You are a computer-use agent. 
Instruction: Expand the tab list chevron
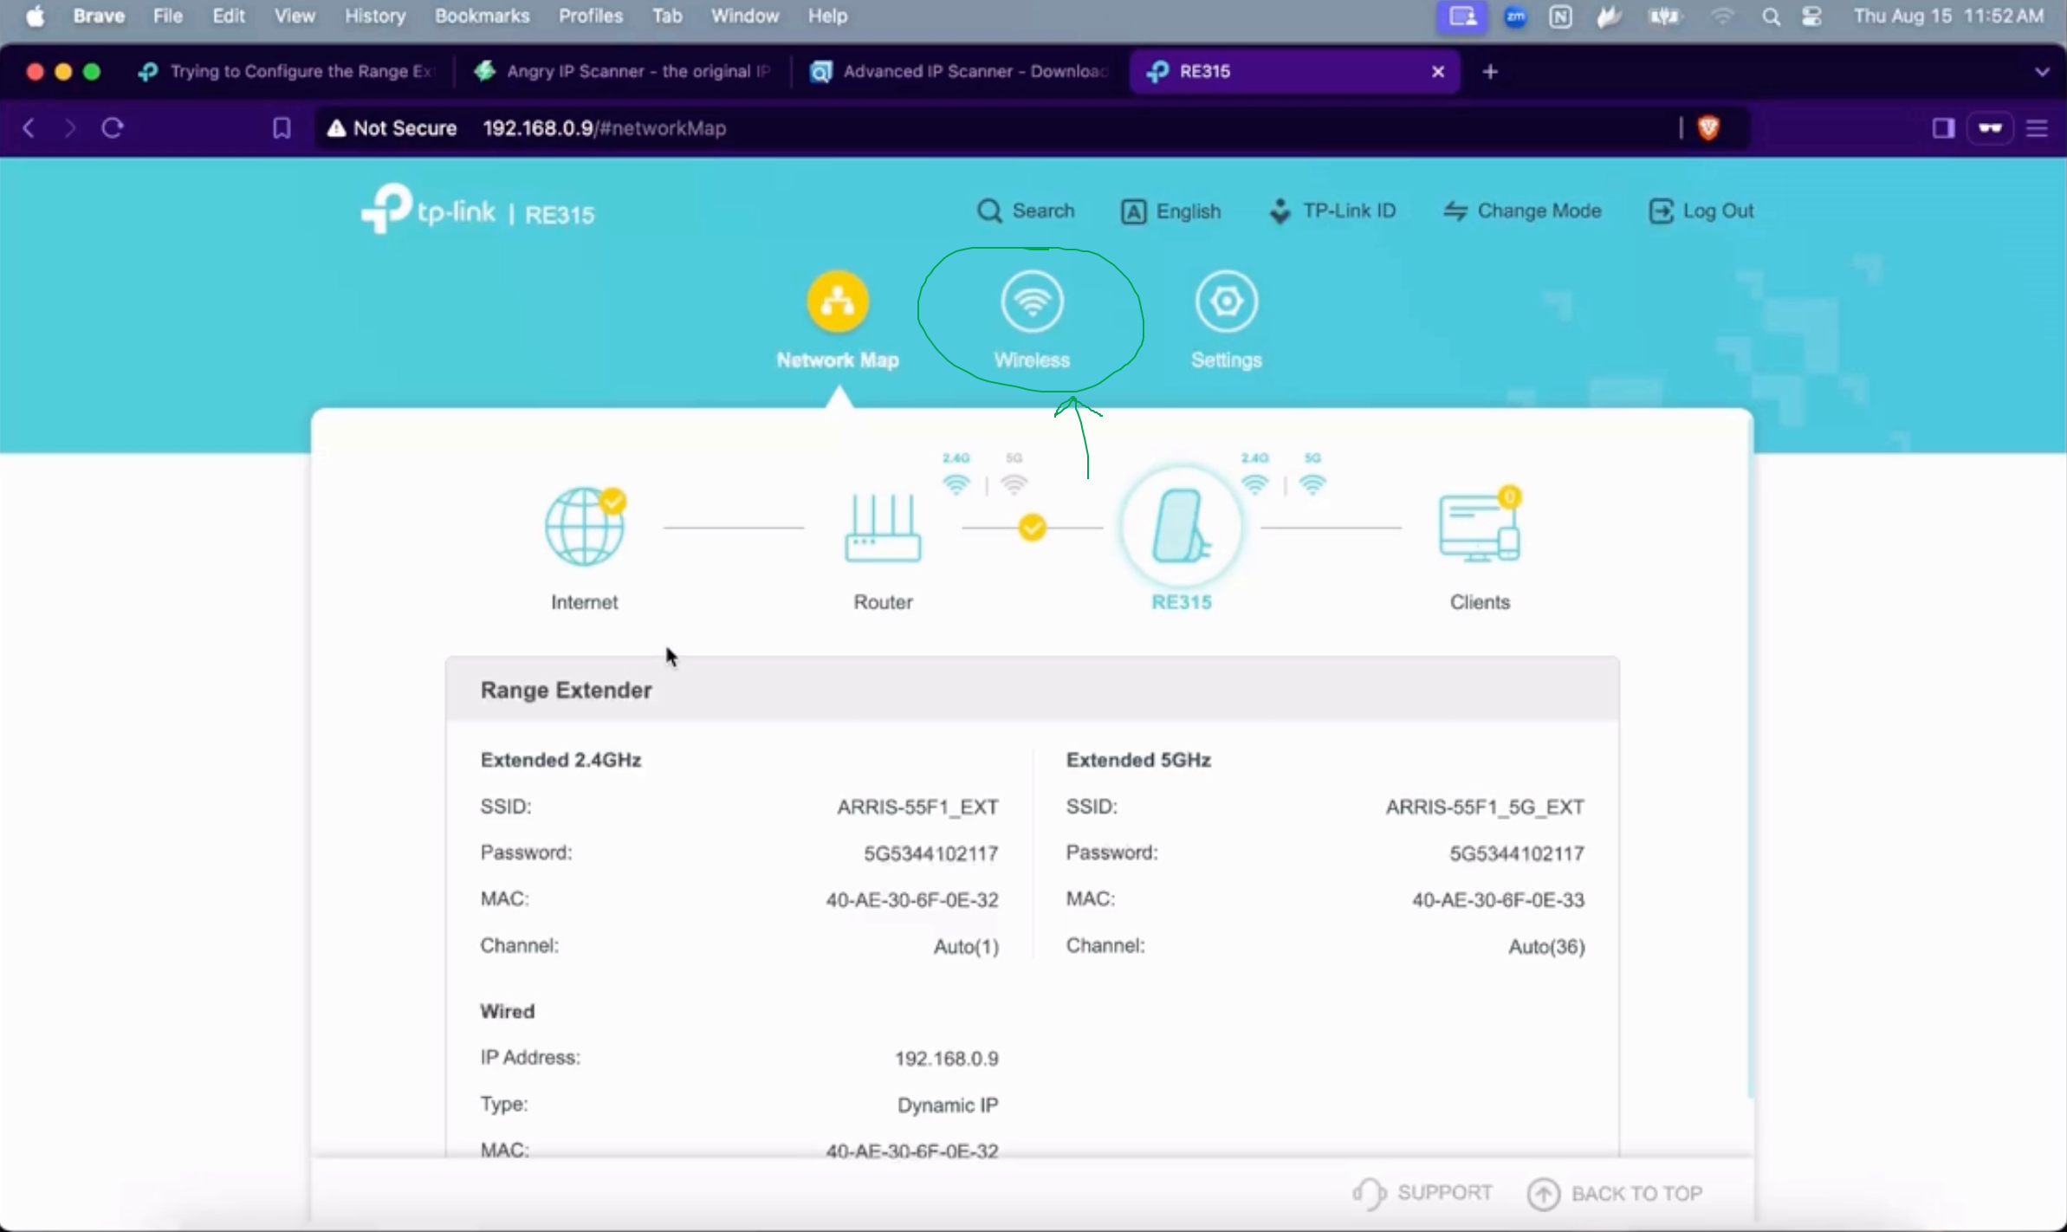point(2042,72)
